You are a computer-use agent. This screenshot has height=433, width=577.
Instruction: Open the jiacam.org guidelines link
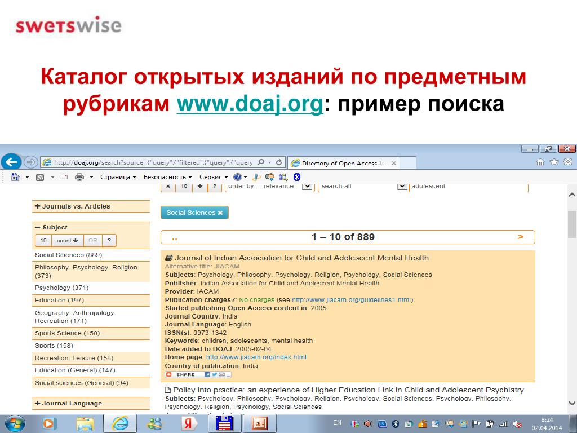tap(351, 300)
